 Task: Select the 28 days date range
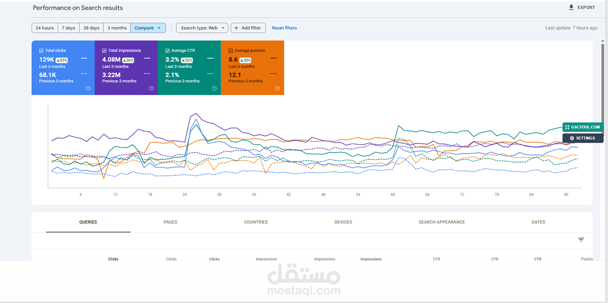(91, 28)
